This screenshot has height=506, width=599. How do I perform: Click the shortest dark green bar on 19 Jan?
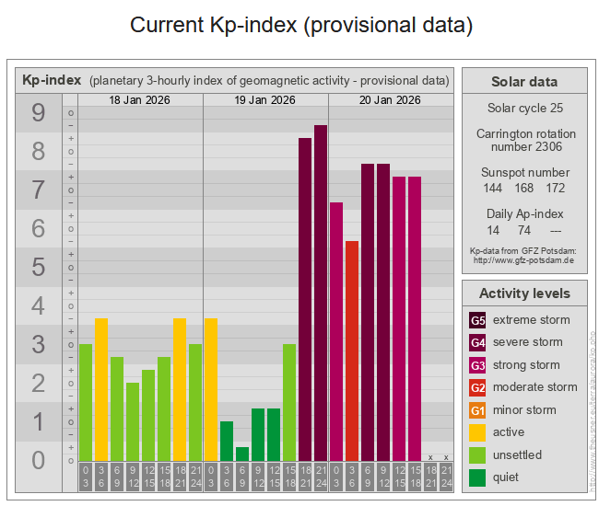coord(241,454)
